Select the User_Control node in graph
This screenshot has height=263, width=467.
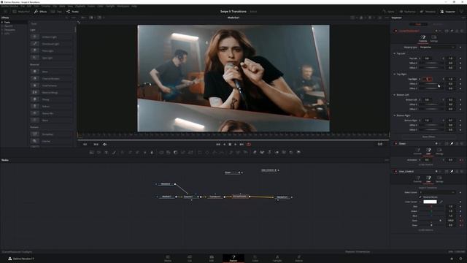click(269, 170)
